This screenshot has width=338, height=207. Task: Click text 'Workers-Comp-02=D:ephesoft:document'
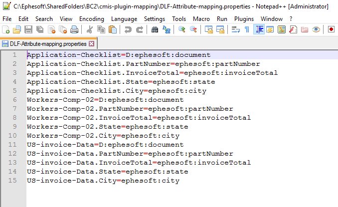pos(105,100)
